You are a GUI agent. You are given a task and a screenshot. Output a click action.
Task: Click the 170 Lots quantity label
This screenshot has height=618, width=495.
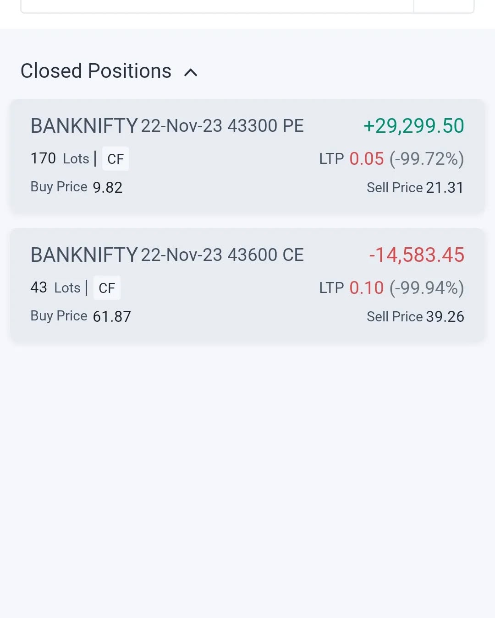pos(60,159)
